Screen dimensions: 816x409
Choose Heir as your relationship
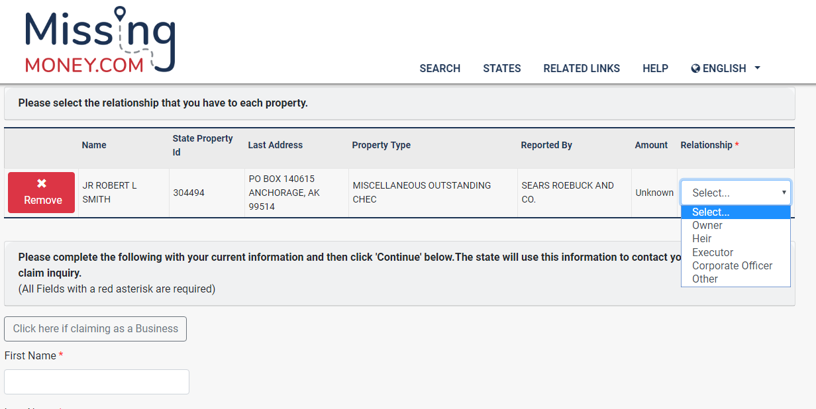pos(701,238)
